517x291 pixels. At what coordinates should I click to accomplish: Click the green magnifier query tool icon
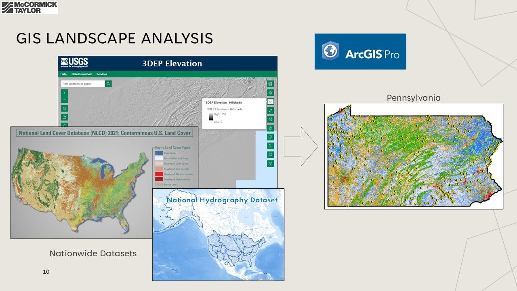(271, 146)
